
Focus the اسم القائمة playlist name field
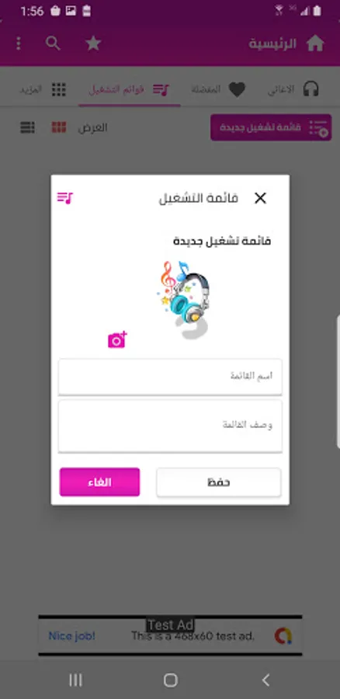point(170,376)
